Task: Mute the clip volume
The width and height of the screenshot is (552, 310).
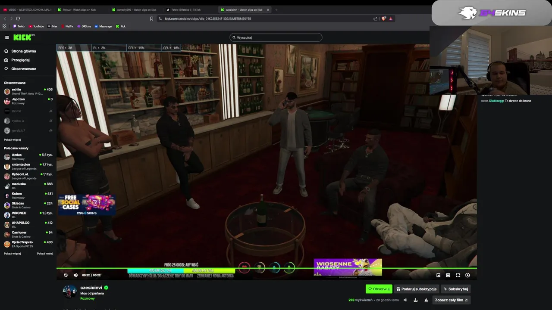Action: [75, 275]
